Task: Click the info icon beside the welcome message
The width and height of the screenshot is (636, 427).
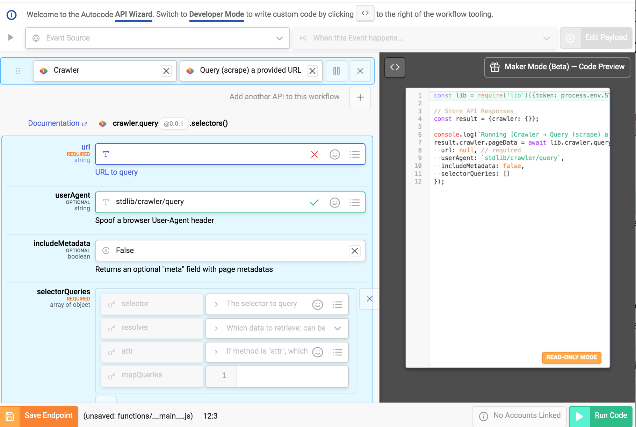Action: [12, 15]
